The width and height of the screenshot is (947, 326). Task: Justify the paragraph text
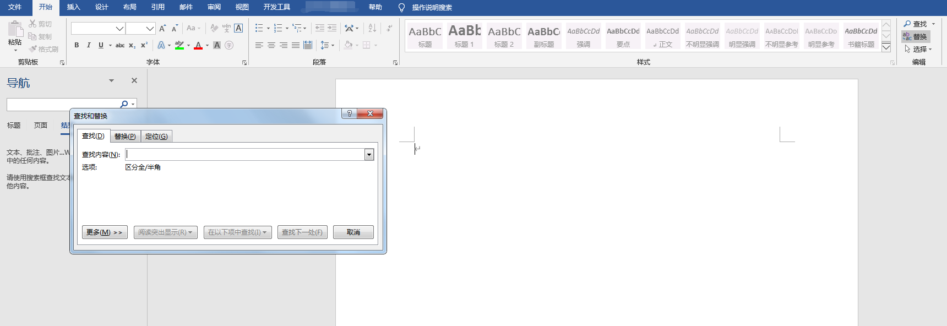point(296,45)
